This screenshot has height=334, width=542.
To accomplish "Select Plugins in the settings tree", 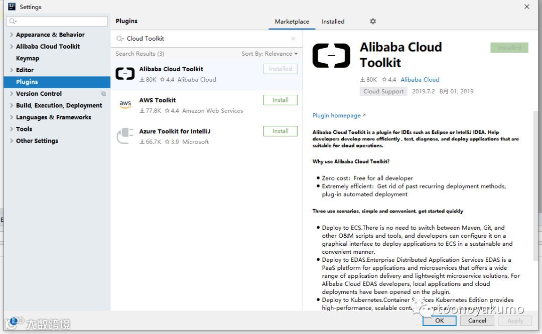I will (x=57, y=82).
